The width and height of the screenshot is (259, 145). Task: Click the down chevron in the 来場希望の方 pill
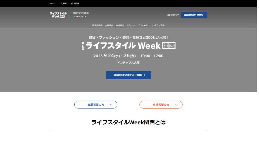tap(176, 105)
